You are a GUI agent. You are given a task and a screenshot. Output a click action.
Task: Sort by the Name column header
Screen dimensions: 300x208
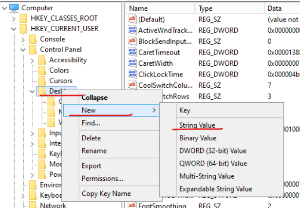tap(160, 8)
